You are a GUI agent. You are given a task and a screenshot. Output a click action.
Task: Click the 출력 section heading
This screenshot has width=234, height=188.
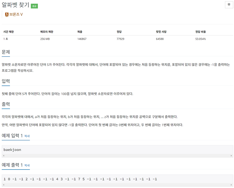[6, 104]
